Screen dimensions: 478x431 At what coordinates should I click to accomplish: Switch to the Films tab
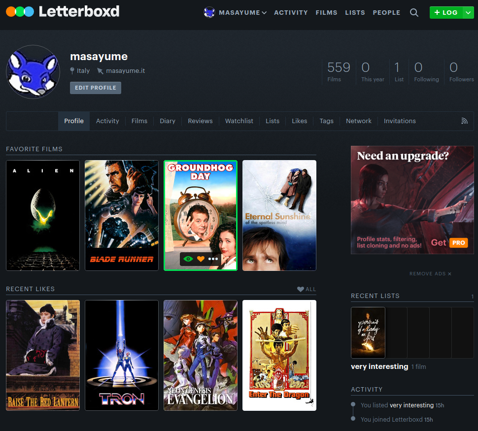139,121
